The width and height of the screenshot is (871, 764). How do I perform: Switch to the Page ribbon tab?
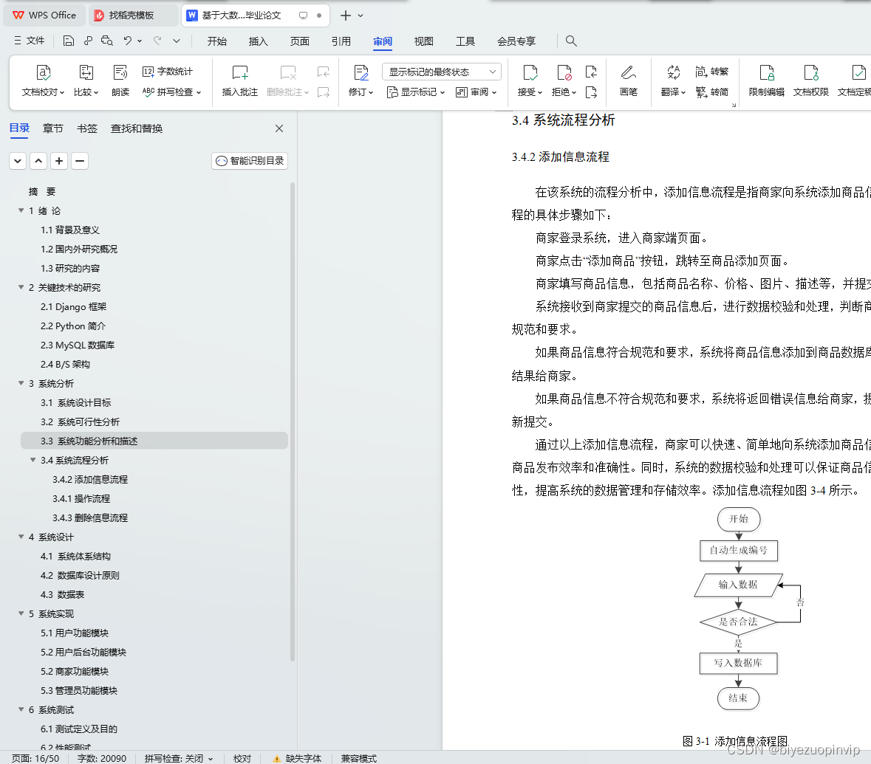point(299,41)
